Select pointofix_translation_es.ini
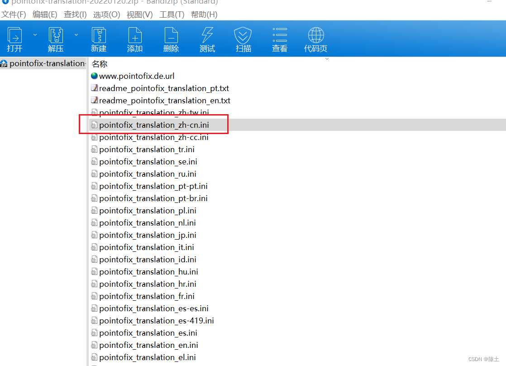 pos(148,334)
